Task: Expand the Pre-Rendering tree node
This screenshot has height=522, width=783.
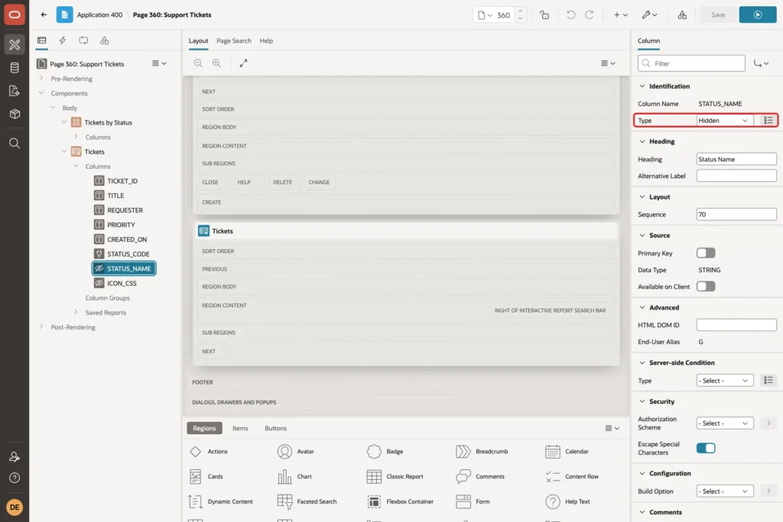Action: pos(41,79)
